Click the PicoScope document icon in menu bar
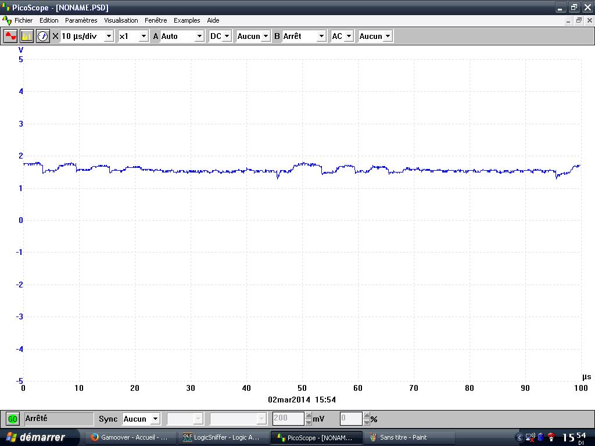The height and width of the screenshot is (446, 595). coord(7,20)
